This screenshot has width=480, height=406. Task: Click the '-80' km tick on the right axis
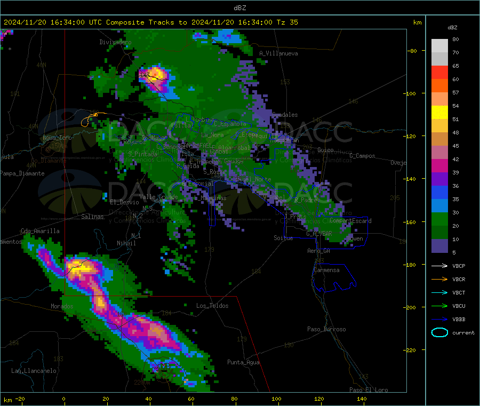pos(412,51)
